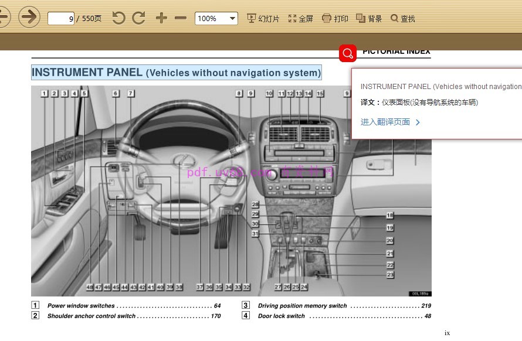This screenshot has height=341, width=522.
Task: Rotate the page clockwise
Action: pyautogui.click(x=138, y=18)
